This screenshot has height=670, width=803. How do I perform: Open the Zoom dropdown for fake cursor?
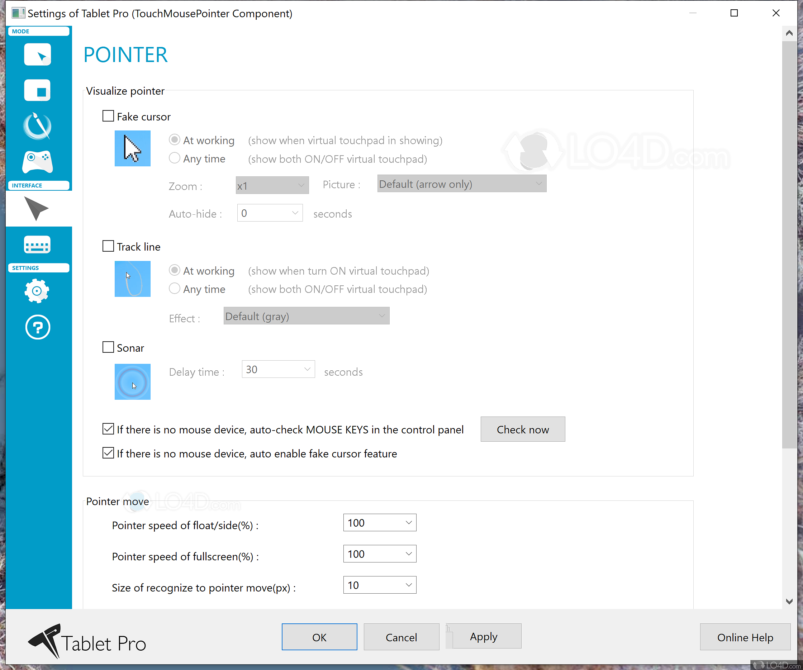pyautogui.click(x=272, y=185)
